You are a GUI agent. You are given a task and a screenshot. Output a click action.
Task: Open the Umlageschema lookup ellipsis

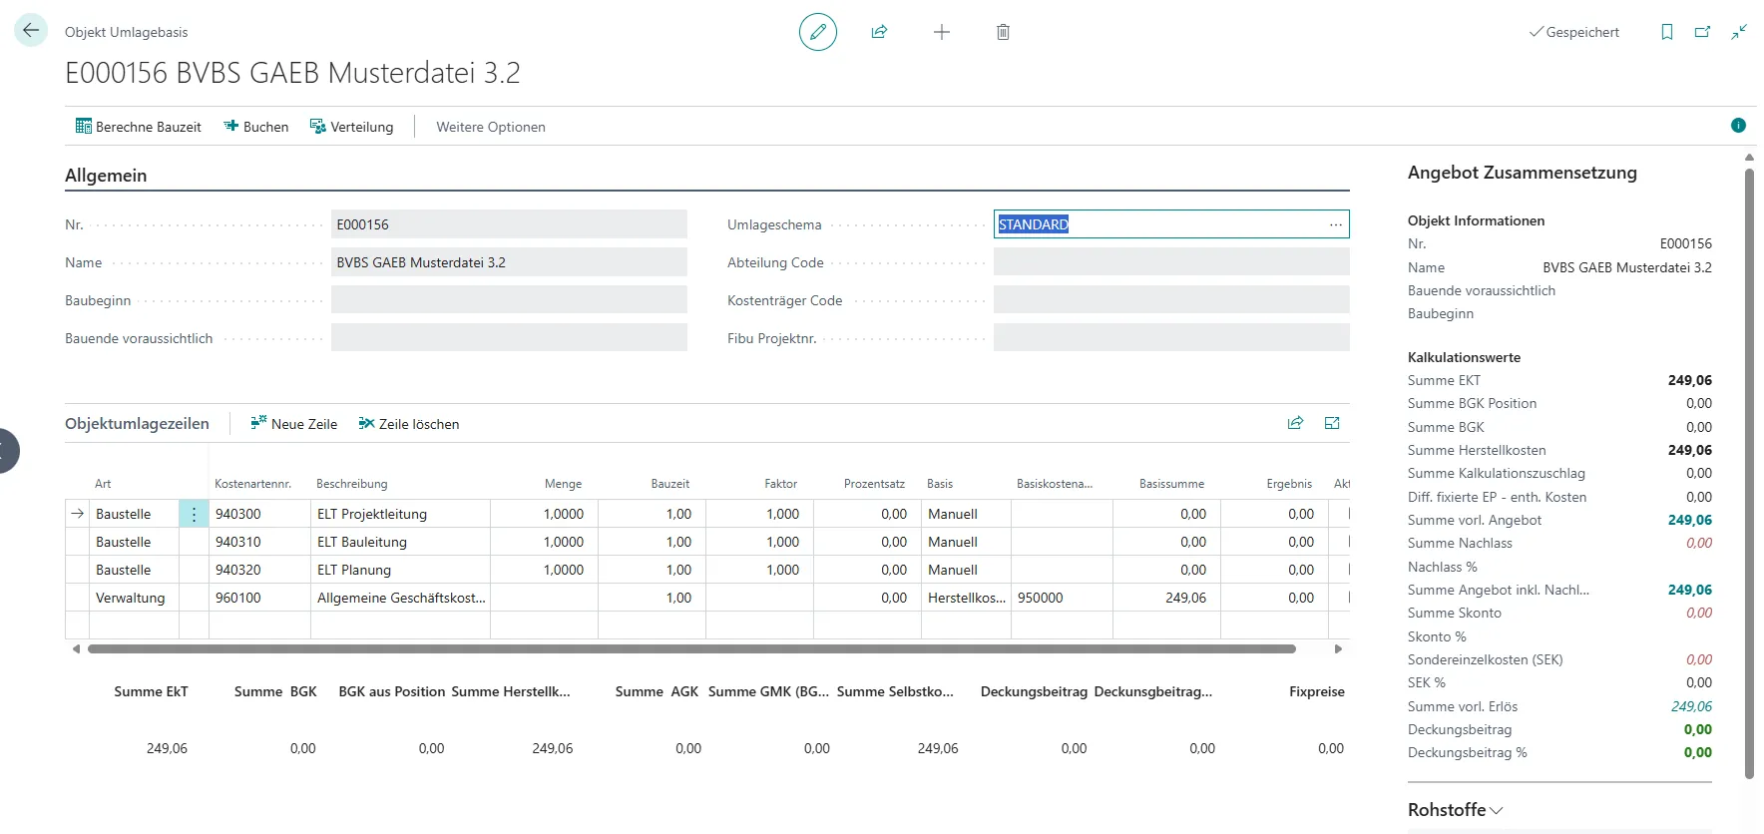point(1335,224)
